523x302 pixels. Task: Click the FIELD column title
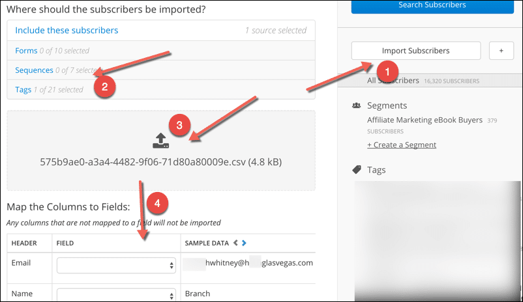point(65,243)
